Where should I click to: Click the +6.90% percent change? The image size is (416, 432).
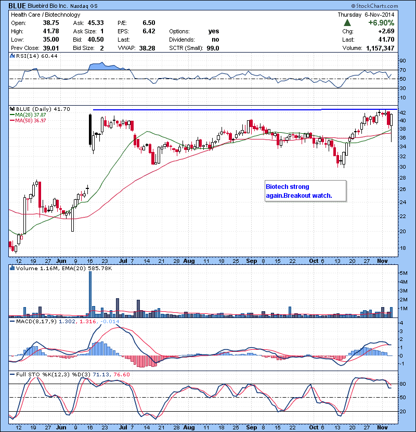(x=381, y=22)
